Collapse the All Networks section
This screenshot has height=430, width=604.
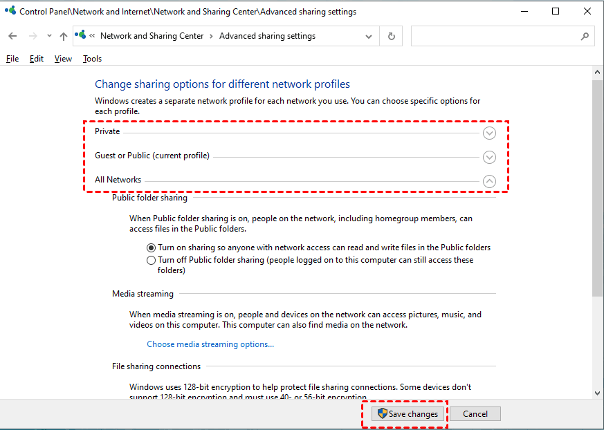[x=489, y=181]
